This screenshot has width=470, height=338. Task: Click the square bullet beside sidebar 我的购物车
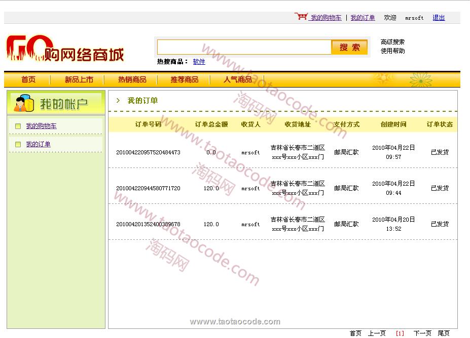pyautogui.click(x=18, y=126)
